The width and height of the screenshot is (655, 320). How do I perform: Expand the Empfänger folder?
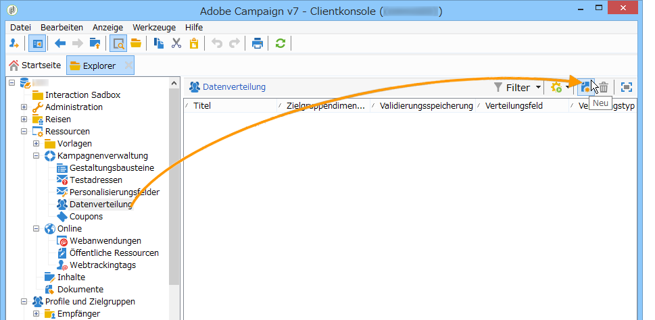[x=36, y=313]
